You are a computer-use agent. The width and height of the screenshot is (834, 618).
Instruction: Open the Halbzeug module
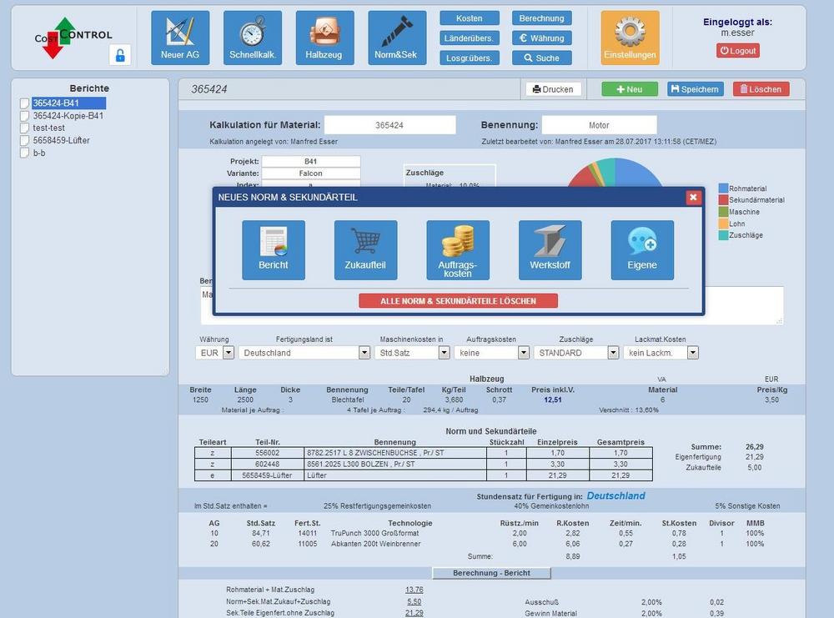[324, 38]
